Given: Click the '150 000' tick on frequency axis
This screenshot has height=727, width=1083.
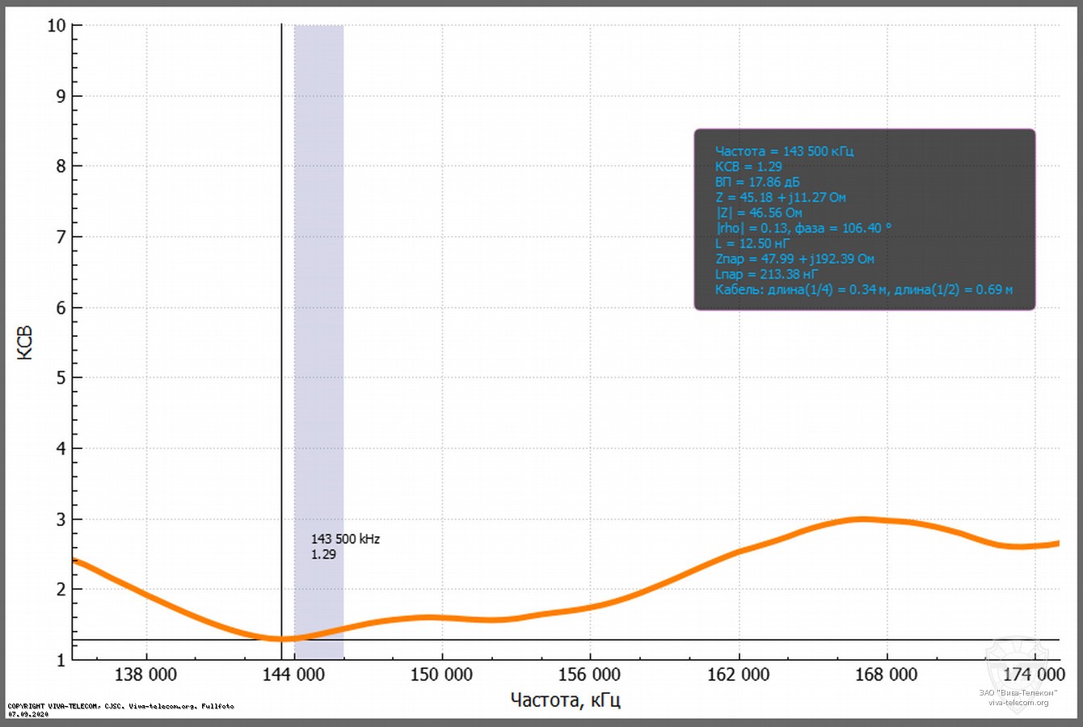Looking at the screenshot, I should point(441,674).
